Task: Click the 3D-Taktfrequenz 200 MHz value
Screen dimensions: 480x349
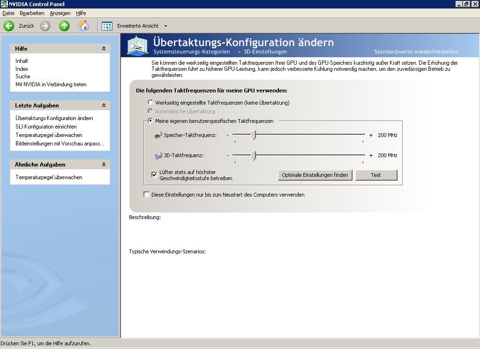Action: (388, 155)
